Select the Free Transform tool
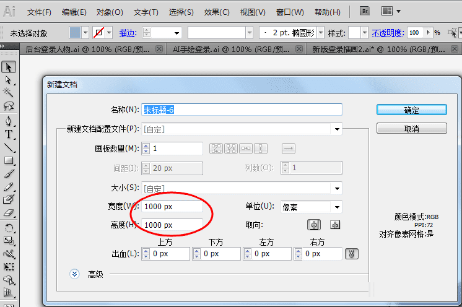 tap(9, 267)
